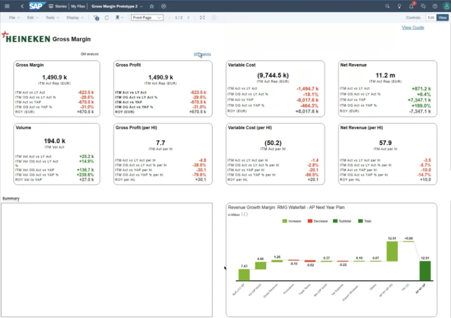Click the 7.43 waterfall bar
The image size is (451, 318).
[244, 275]
